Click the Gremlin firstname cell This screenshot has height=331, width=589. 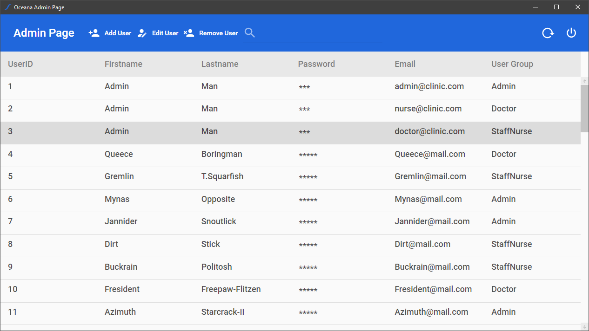coord(119,176)
